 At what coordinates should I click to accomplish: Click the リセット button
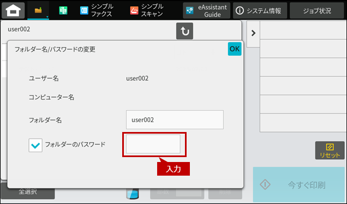[330, 151]
